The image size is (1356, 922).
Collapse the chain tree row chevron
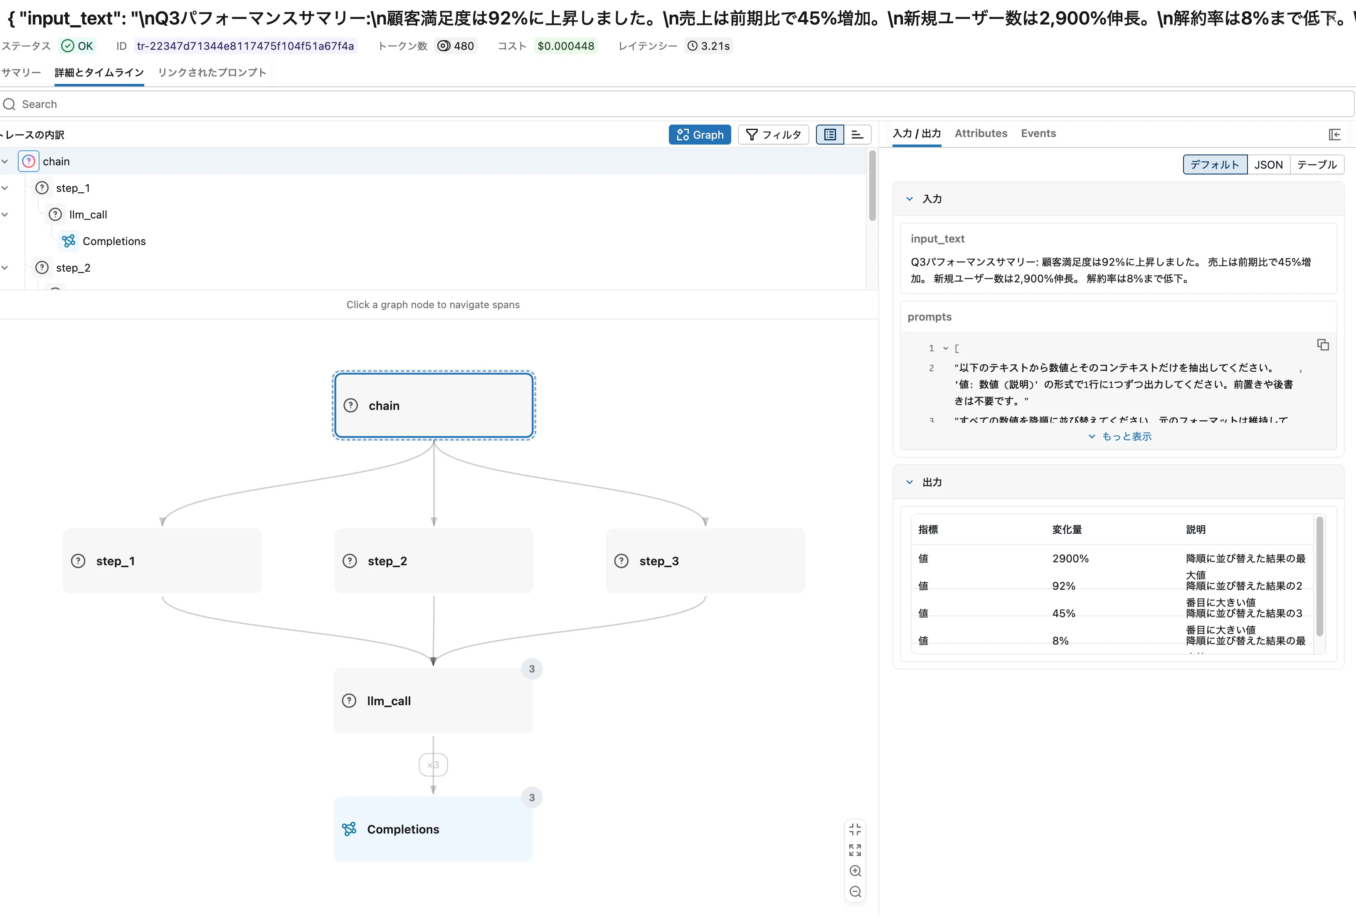(5, 162)
